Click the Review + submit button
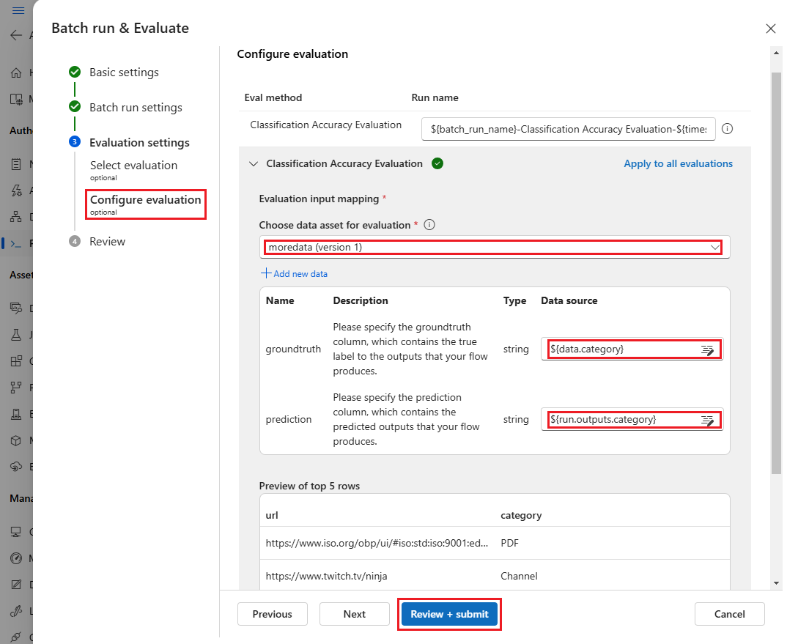Screen dimensions: 798x644 449,614
